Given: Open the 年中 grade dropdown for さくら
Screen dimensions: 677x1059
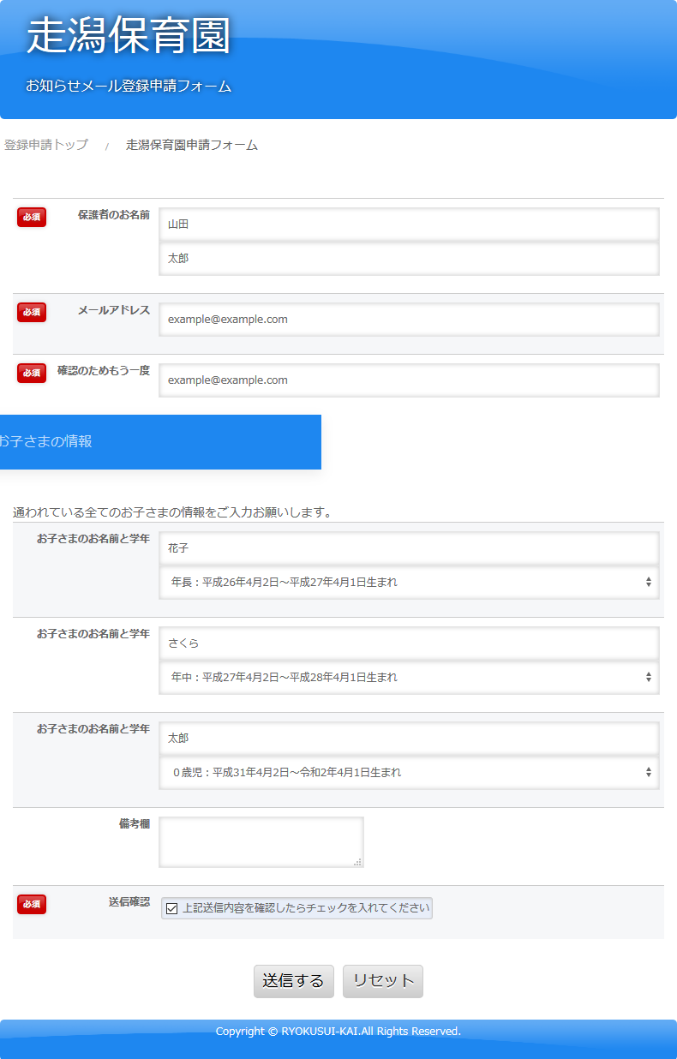Looking at the screenshot, I should (x=409, y=678).
